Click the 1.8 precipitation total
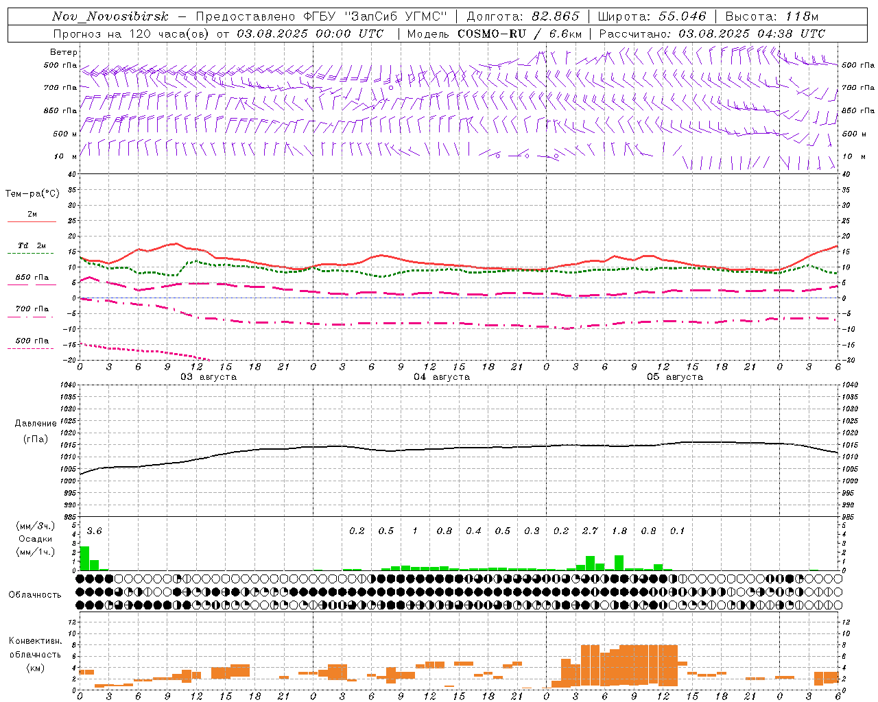The image size is (878, 702). pos(619,531)
